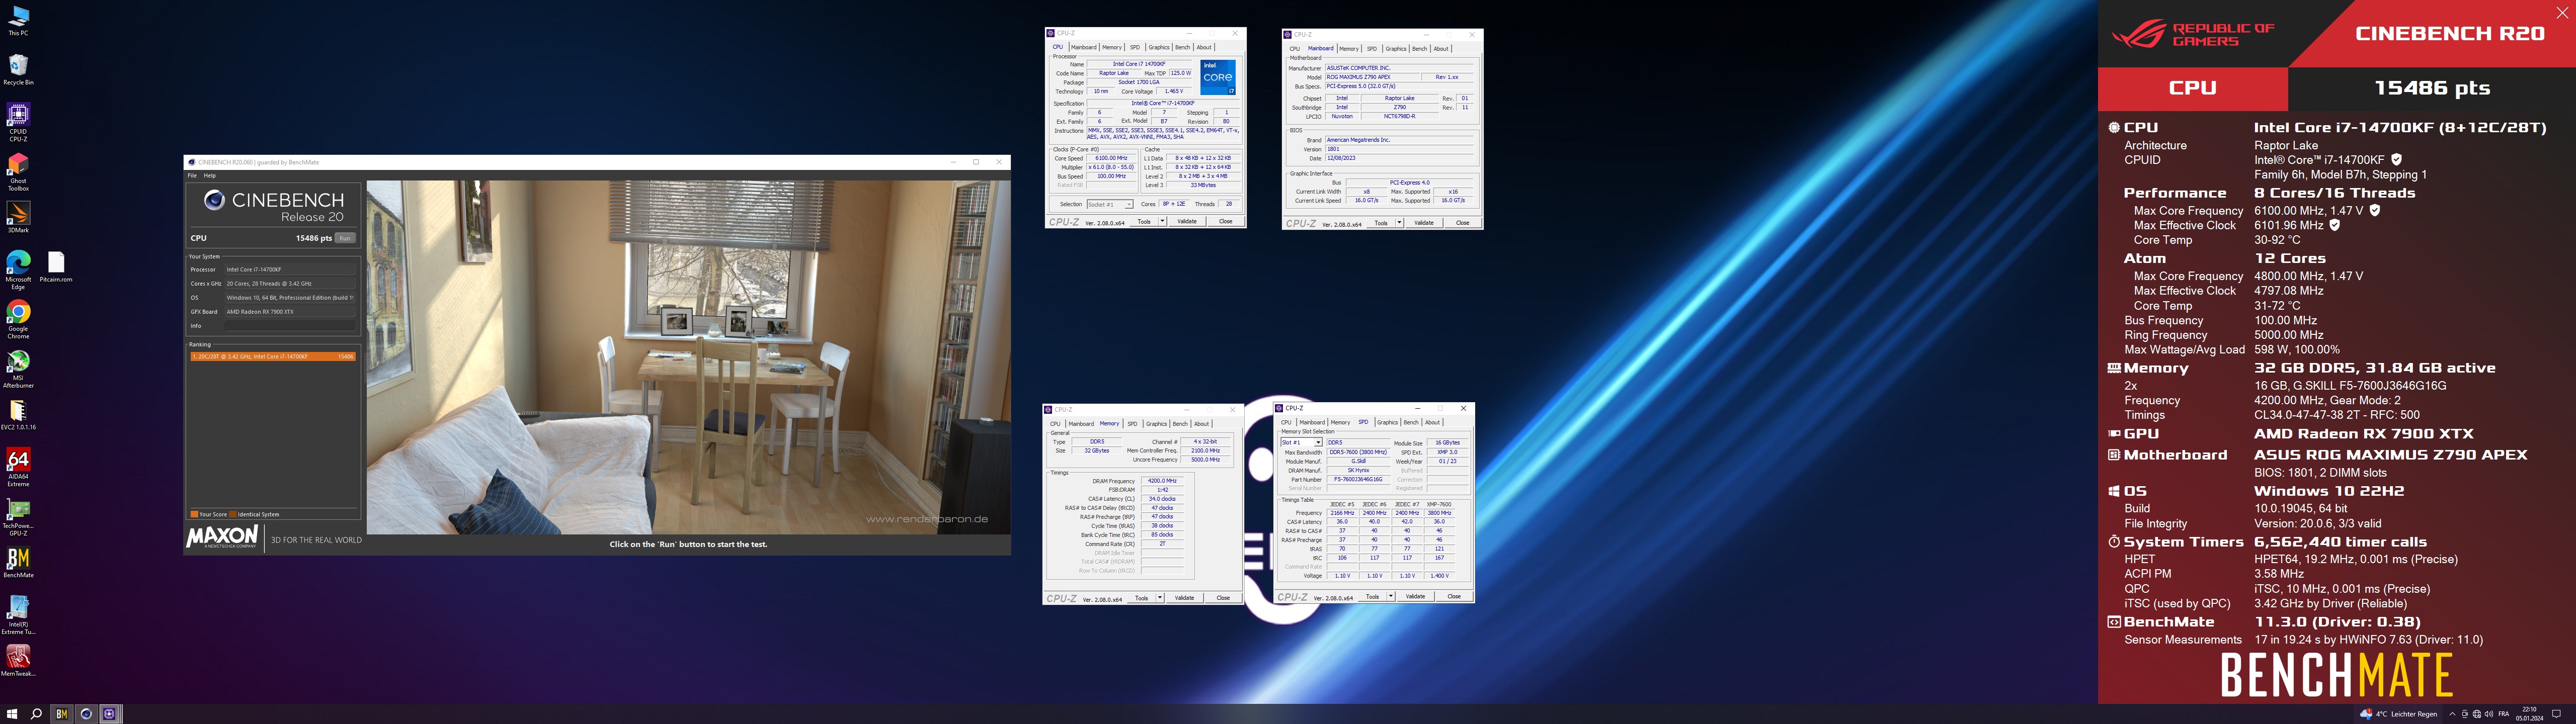Click Close button in Mainboard-tab CPU-Z window
Image resolution: width=2576 pixels, height=724 pixels.
(x=1462, y=223)
